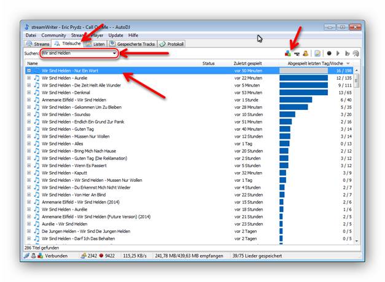Click the users icon next to 2342
385x282 pixels.
(x=84, y=256)
